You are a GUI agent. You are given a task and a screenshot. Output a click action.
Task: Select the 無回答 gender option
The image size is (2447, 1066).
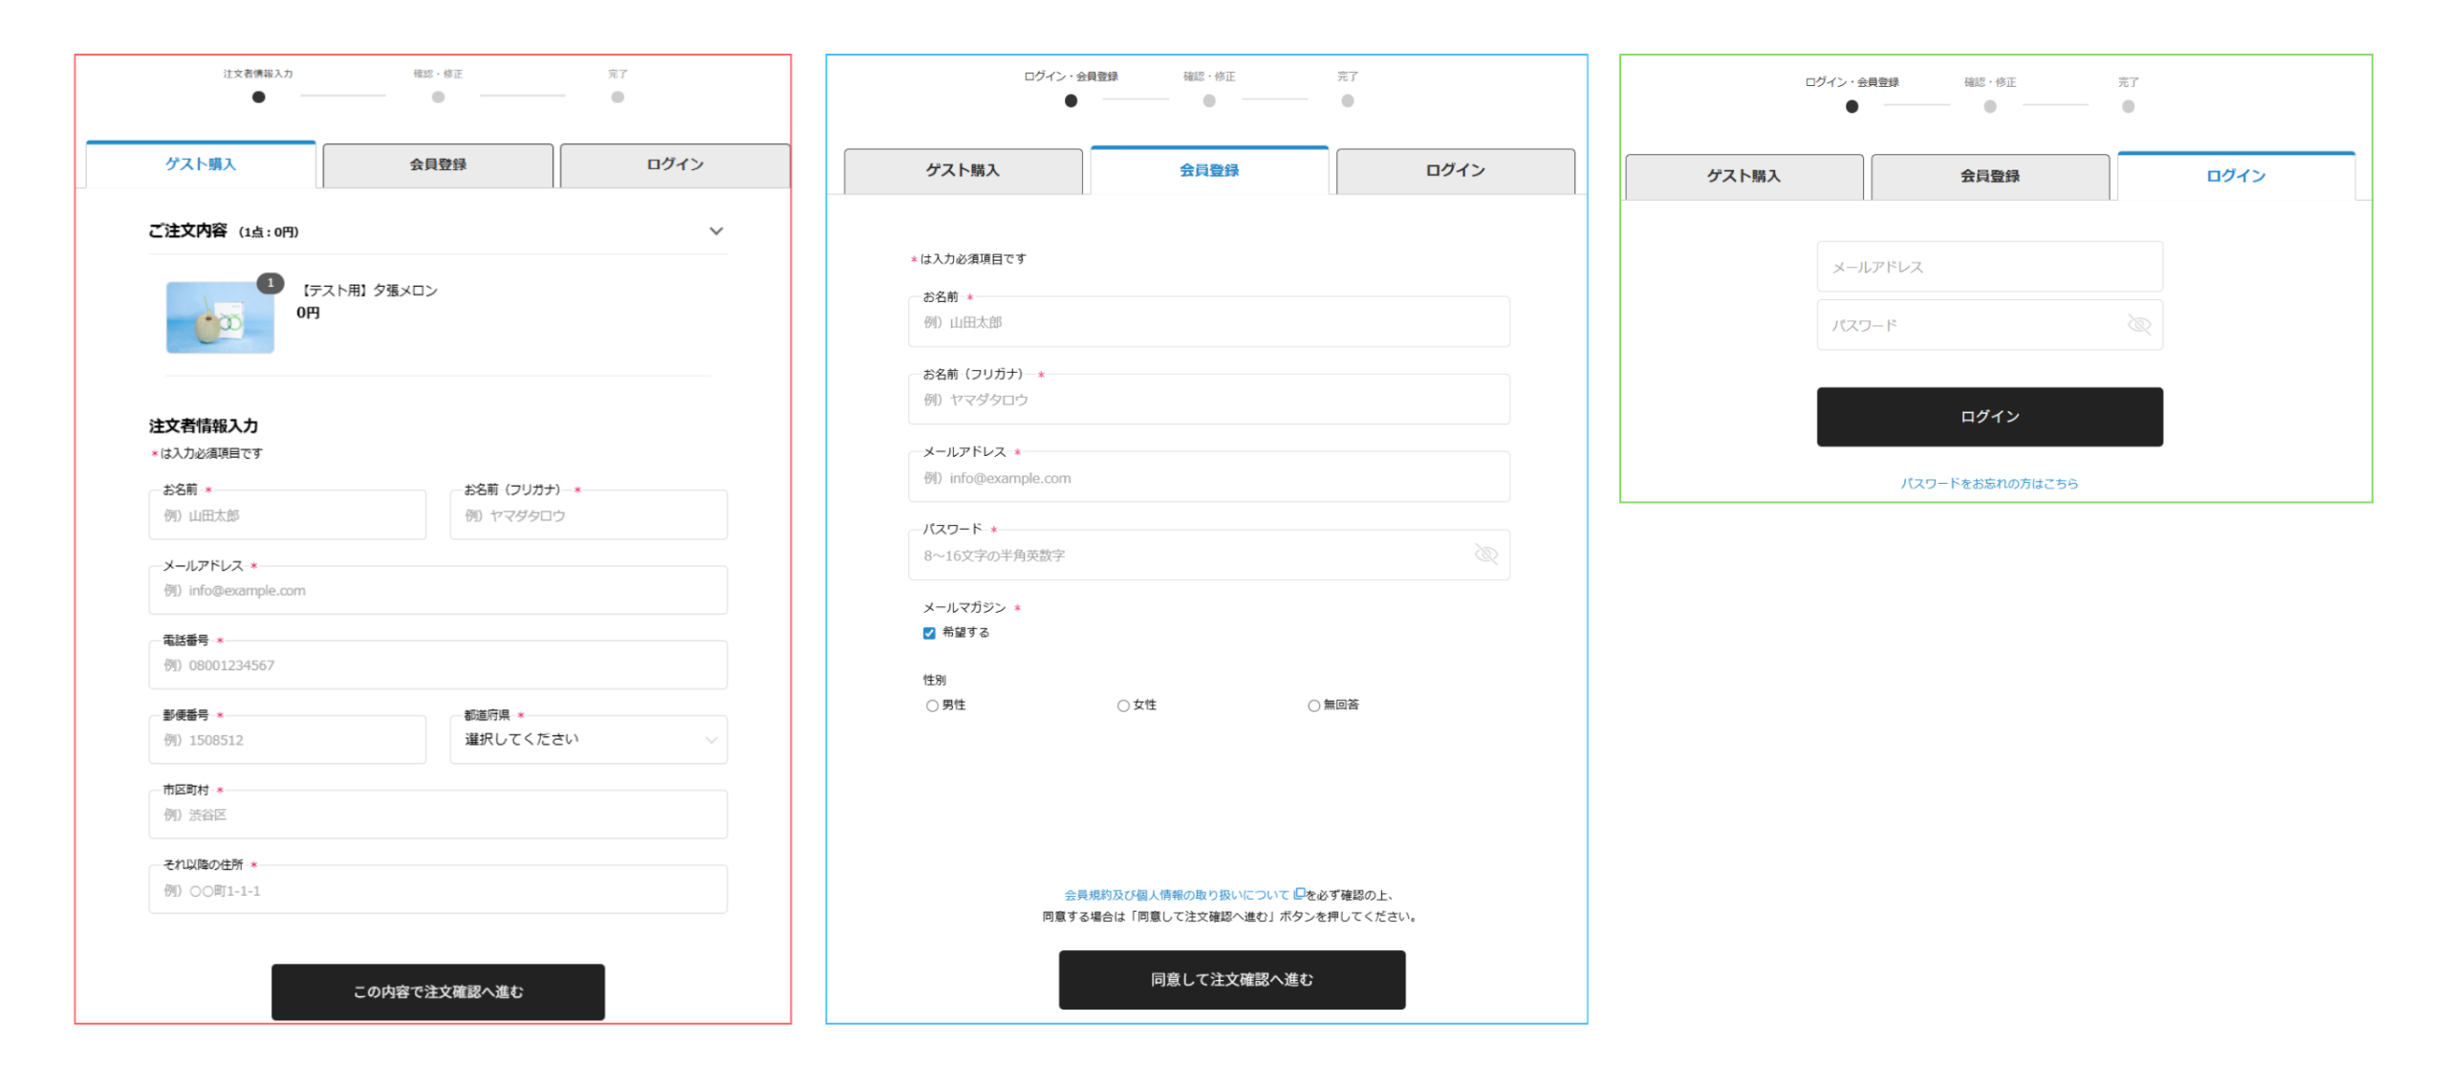pyautogui.click(x=1313, y=706)
